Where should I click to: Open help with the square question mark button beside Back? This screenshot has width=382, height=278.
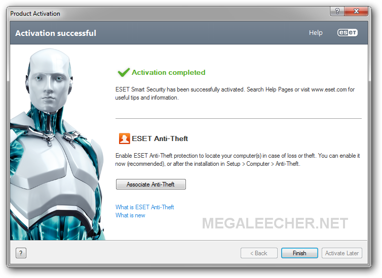(x=21, y=253)
